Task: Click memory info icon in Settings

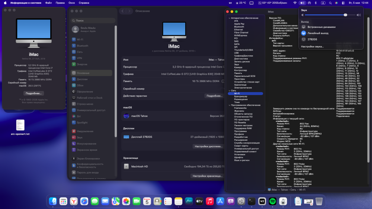Action: 223,81
